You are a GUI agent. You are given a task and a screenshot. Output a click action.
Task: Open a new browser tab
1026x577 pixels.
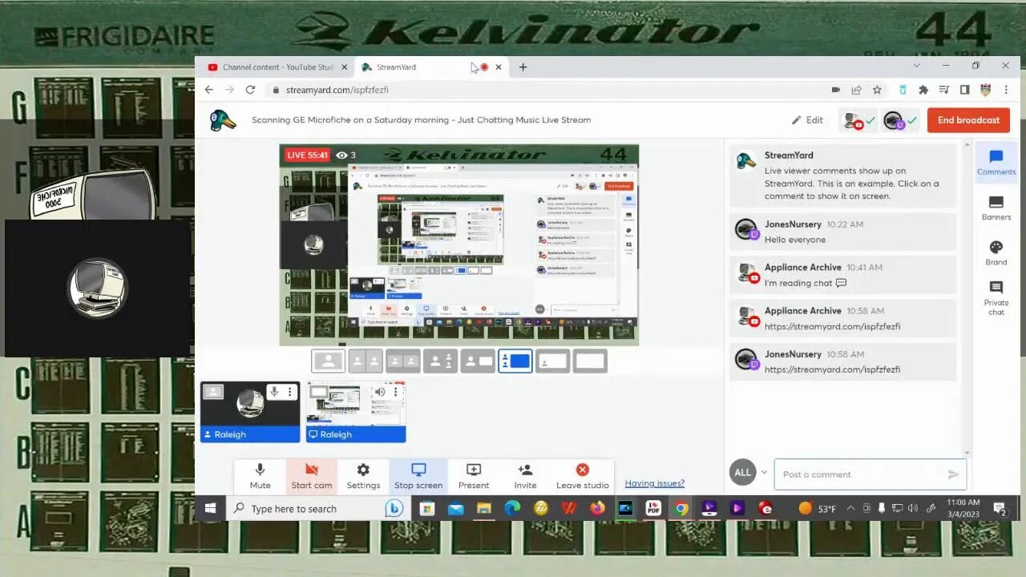(523, 67)
